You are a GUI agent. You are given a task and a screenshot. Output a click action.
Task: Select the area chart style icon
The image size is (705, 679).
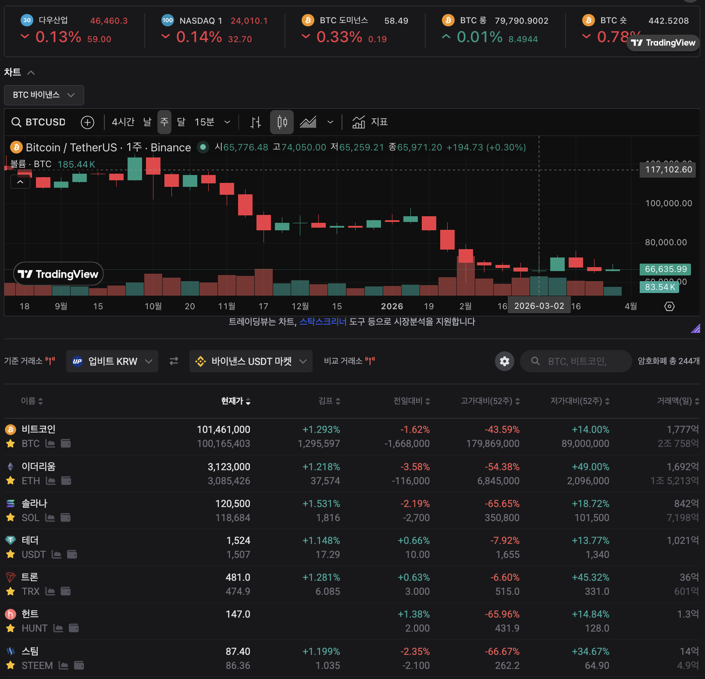click(308, 122)
